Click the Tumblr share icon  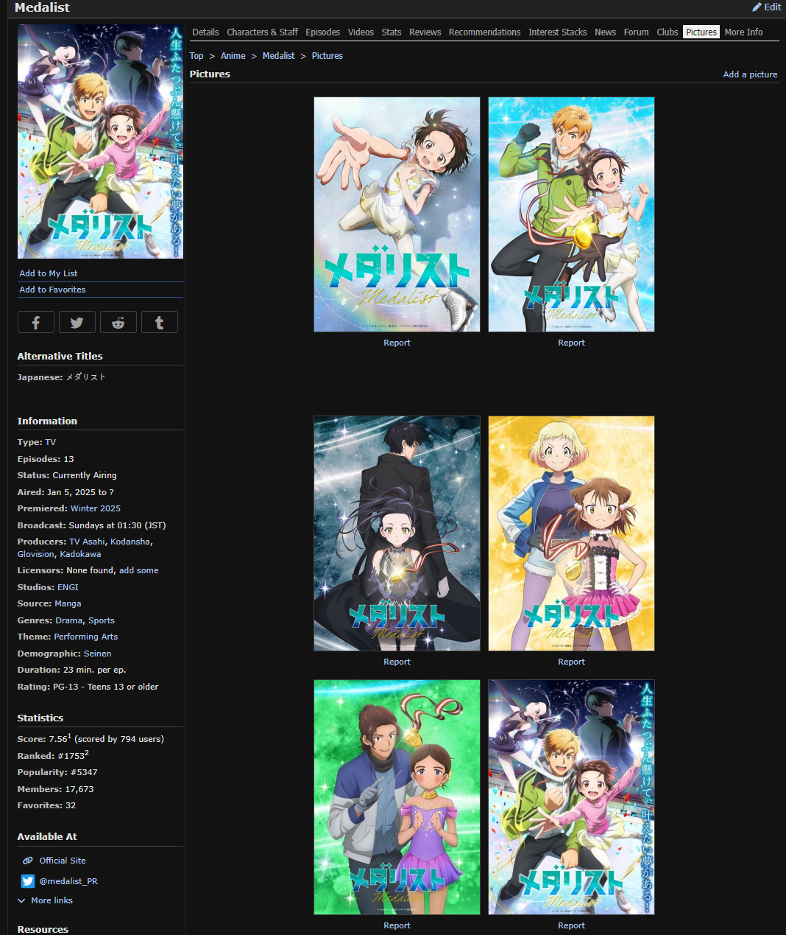pyautogui.click(x=159, y=323)
